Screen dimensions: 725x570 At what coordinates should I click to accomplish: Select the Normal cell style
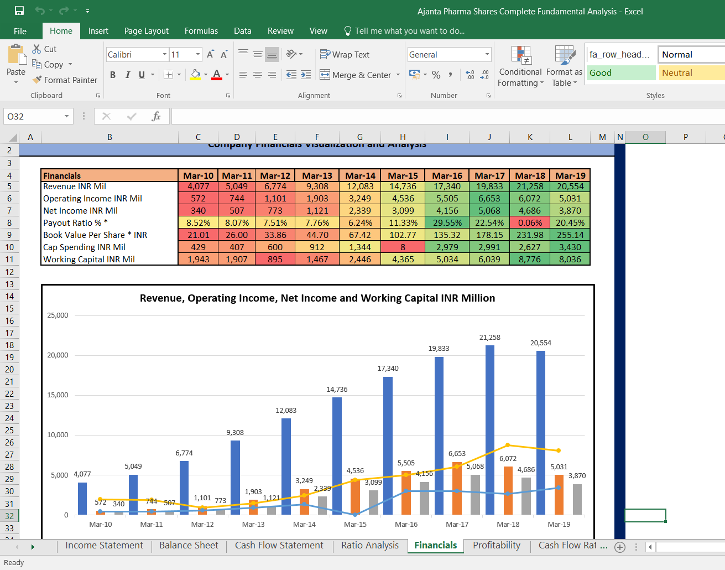692,54
